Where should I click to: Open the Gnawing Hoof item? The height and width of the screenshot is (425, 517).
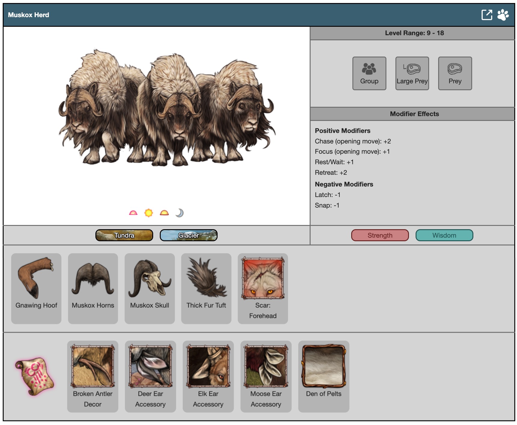tap(36, 288)
